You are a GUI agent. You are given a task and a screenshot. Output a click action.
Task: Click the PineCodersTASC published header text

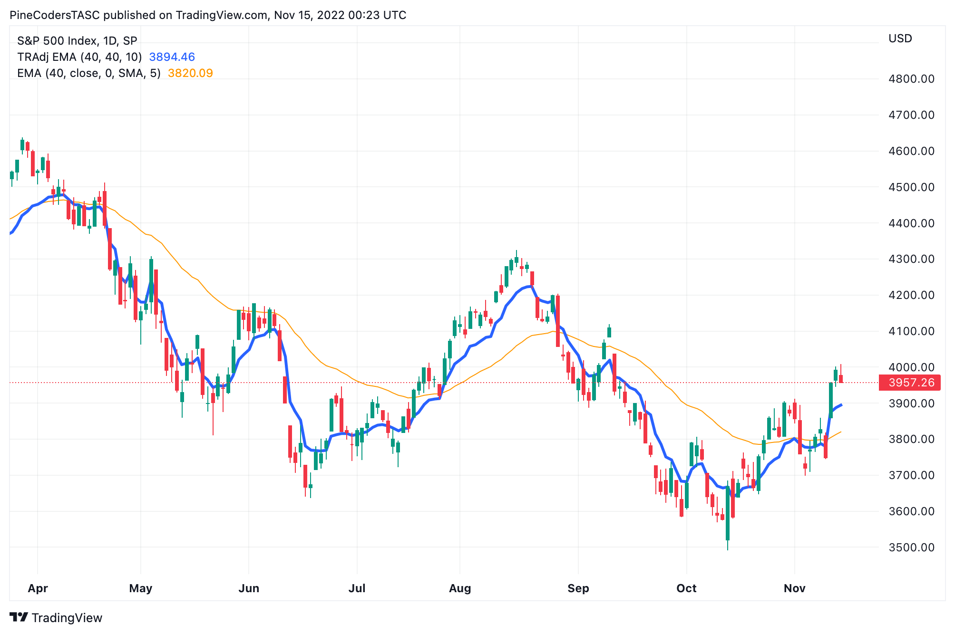coord(208,15)
